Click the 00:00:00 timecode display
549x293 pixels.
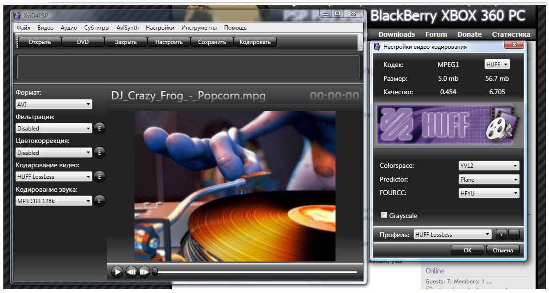(x=335, y=96)
